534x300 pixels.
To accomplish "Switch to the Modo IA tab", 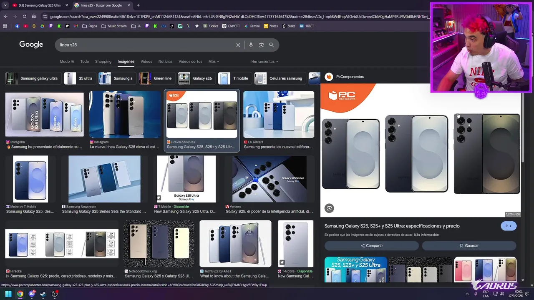I will 67,61.
